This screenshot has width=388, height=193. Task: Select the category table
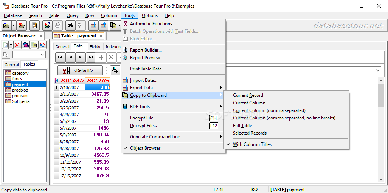[20, 73]
